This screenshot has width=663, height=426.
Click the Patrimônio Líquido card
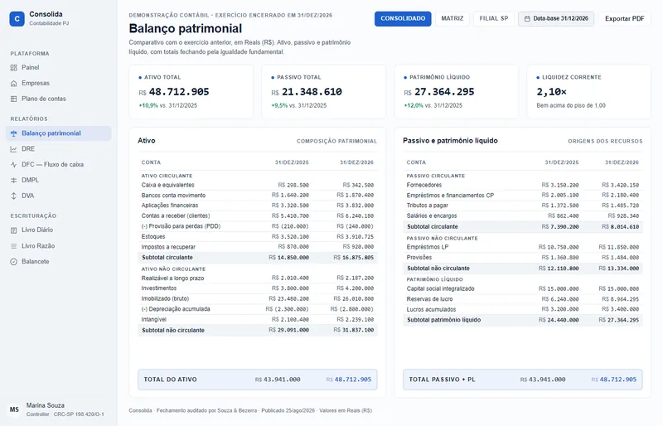pos(457,92)
